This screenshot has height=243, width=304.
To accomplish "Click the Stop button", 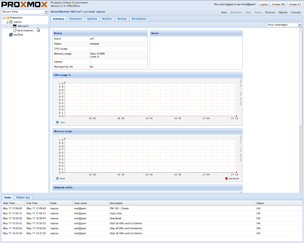I will pos(248,12).
